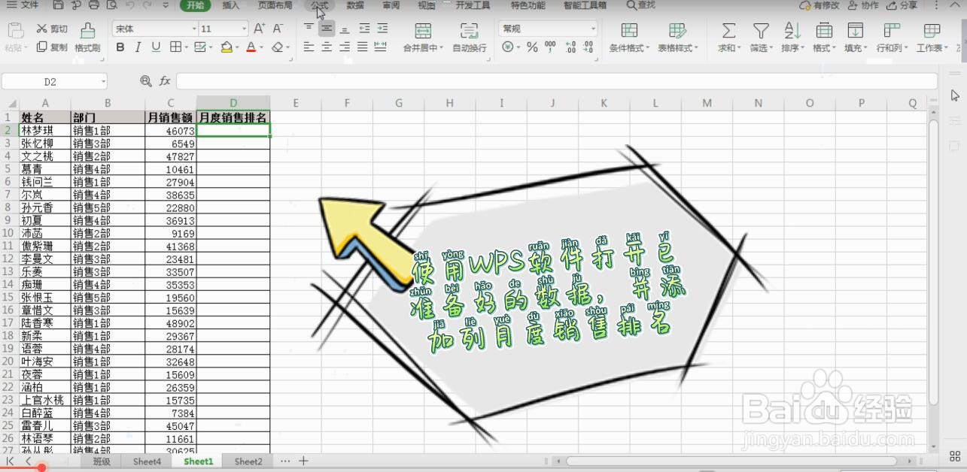Image resolution: width=967 pixels, height=472 pixels.
Task: Click the thousands separator icon
Action: [550, 47]
